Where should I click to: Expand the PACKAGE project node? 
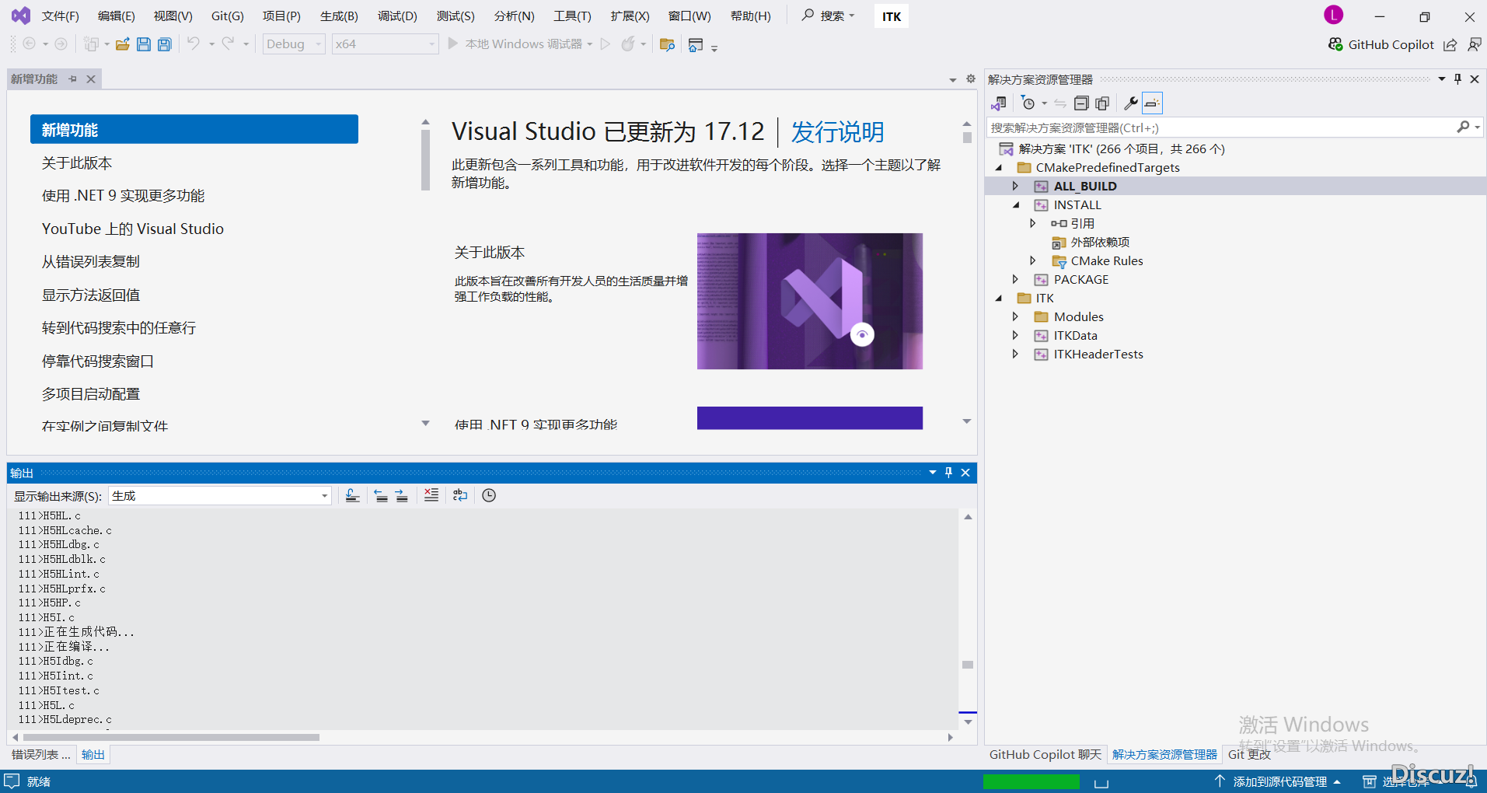1015,279
